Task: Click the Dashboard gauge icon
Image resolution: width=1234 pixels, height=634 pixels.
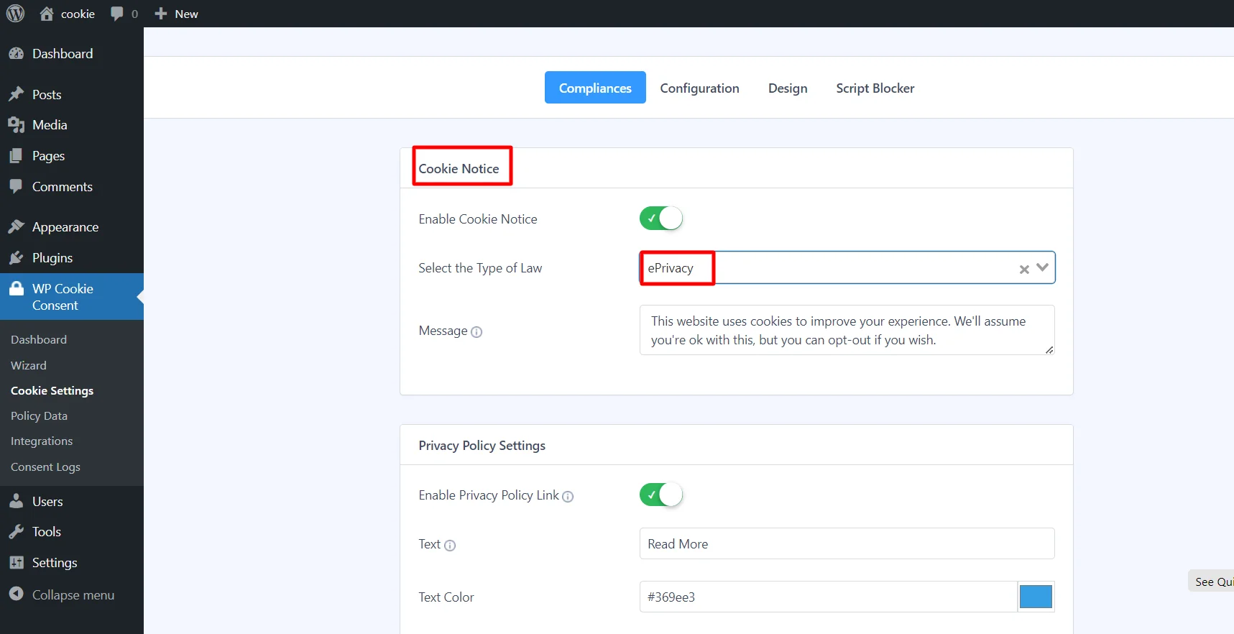Action: point(16,54)
